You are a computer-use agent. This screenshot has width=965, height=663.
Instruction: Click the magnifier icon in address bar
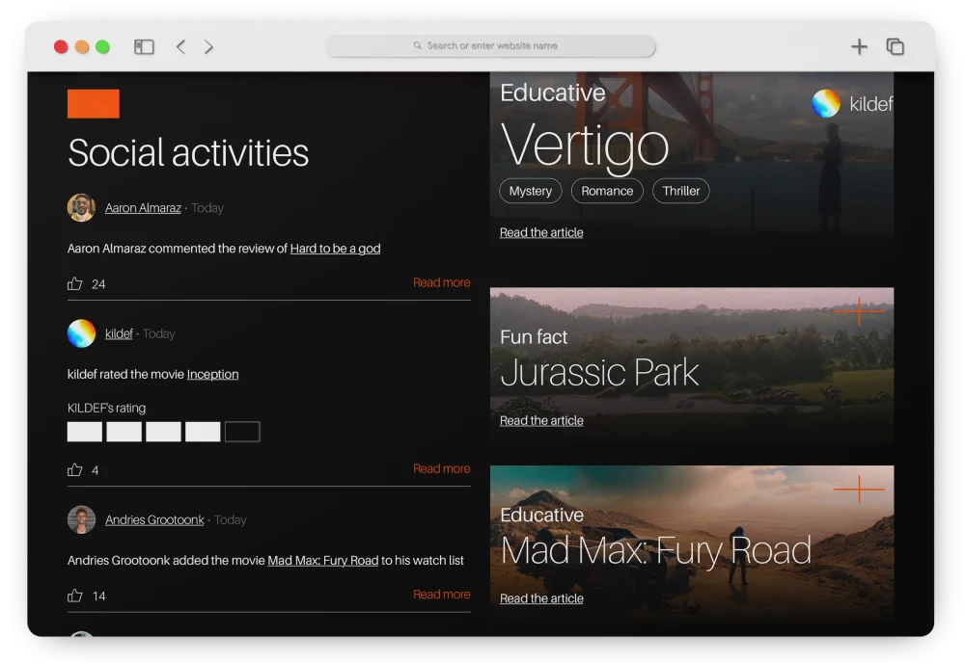pos(417,45)
